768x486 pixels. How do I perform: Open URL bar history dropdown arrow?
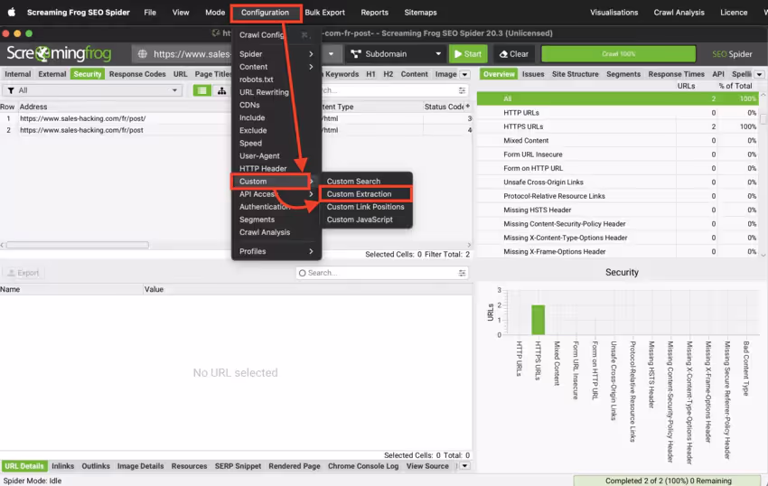pos(331,54)
